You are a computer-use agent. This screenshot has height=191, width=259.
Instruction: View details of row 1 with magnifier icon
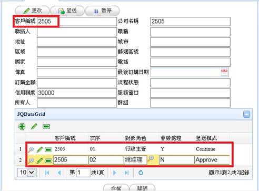click(x=31, y=149)
